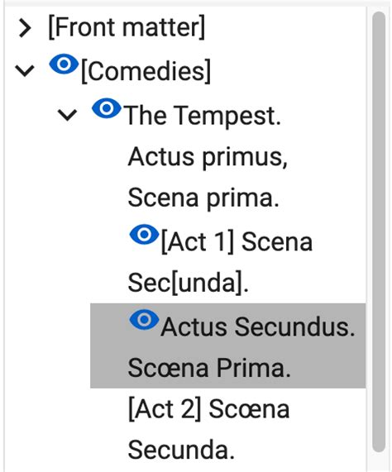The height and width of the screenshot is (472, 392).
Task: Collapse the [Comedies] section chevron
Action: 25,71
